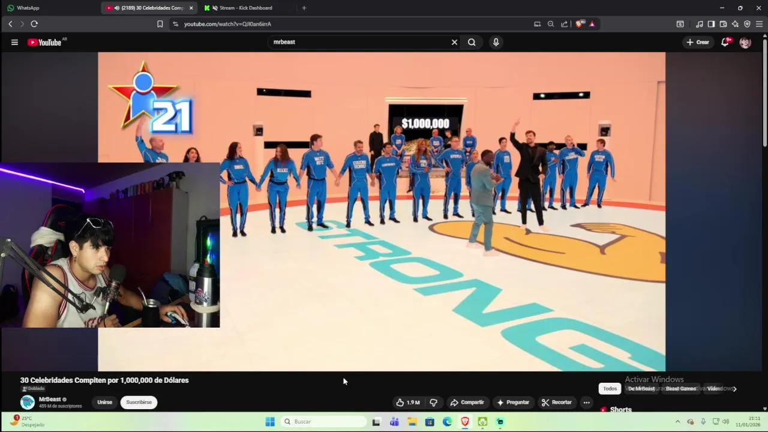768x432 pixels.
Task: Open the browser main menu
Action: click(x=759, y=24)
